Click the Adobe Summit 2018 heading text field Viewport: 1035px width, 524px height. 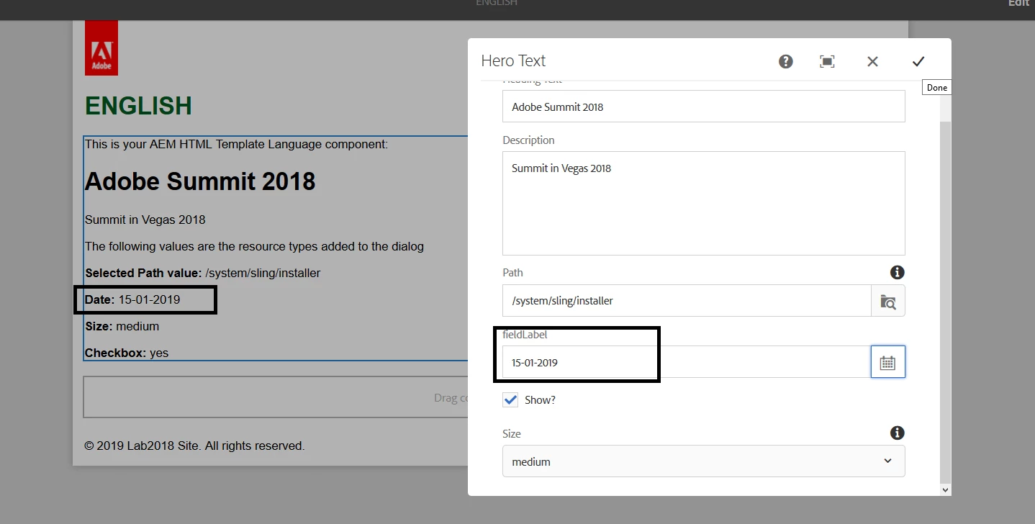[x=704, y=107]
